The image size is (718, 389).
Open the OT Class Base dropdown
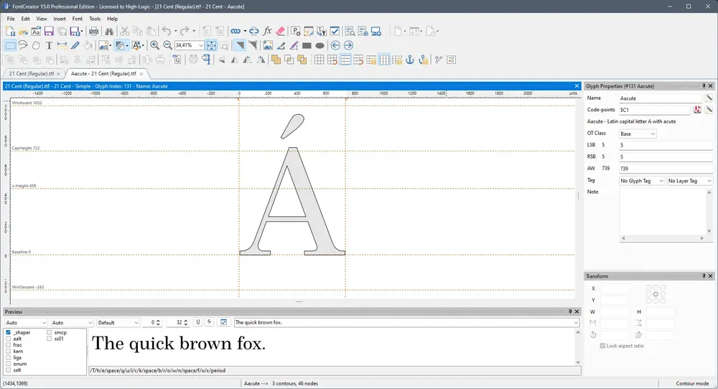pos(638,133)
